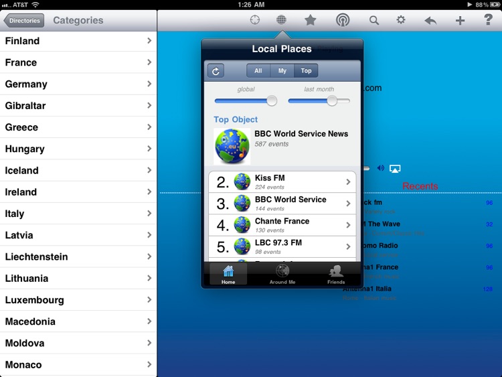502x377 pixels.
Task: Select the Top filter segment
Action: [306, 71]
